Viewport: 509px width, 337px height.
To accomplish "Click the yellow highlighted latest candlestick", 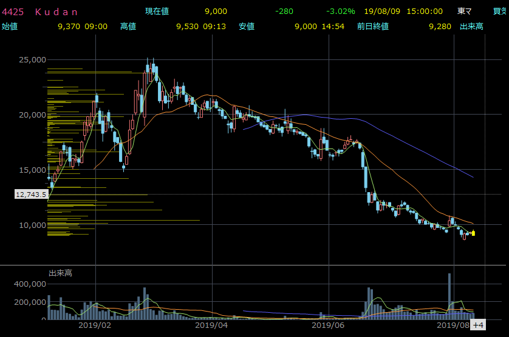I will coord(473,233).
